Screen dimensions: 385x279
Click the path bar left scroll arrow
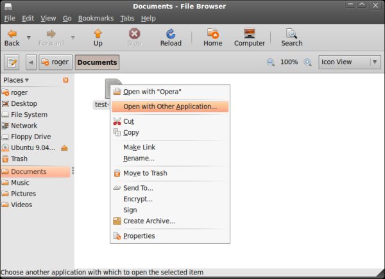tap(31, 62)
